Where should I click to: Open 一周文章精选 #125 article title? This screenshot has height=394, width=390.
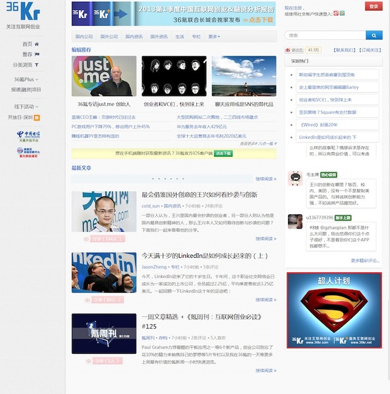201,322
